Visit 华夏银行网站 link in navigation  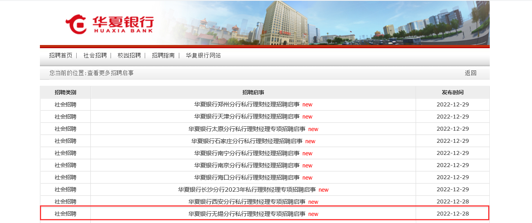[203, 56]
